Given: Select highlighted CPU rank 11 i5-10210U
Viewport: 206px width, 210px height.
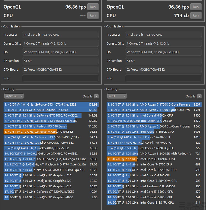Looking at the screenshot, I should click(154, 159).
